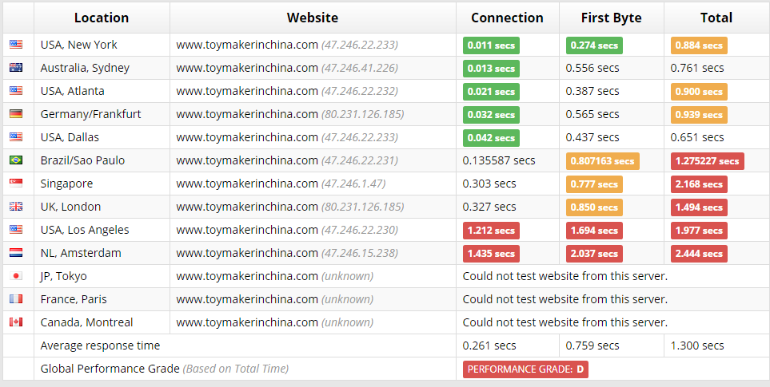
Task: Click the red 1.275227 secs total badge
Action: 707,160
